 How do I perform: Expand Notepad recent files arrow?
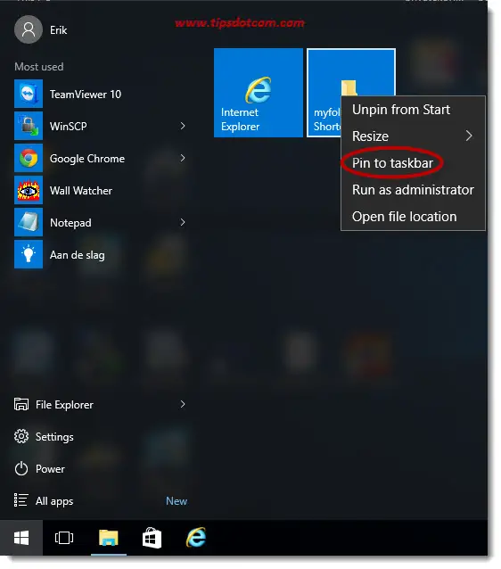(183, 222)
